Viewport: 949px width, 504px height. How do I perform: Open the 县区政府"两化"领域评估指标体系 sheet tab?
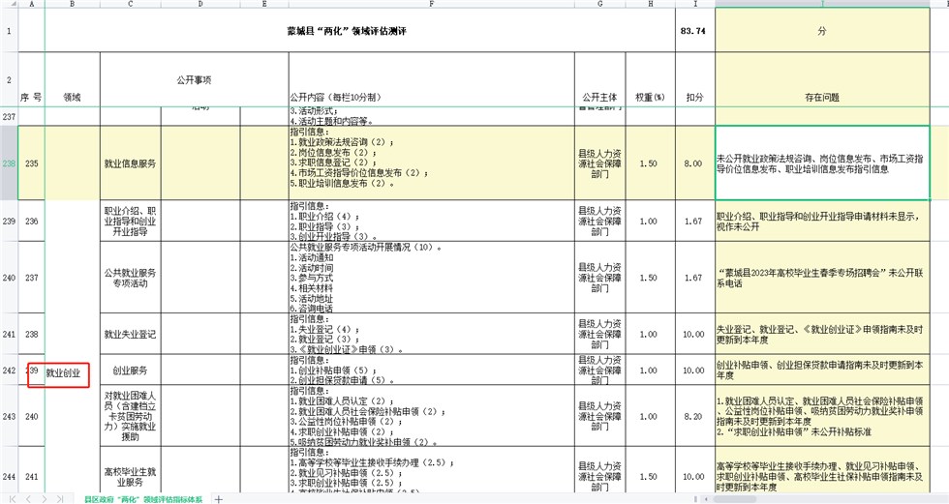point(143,498)
